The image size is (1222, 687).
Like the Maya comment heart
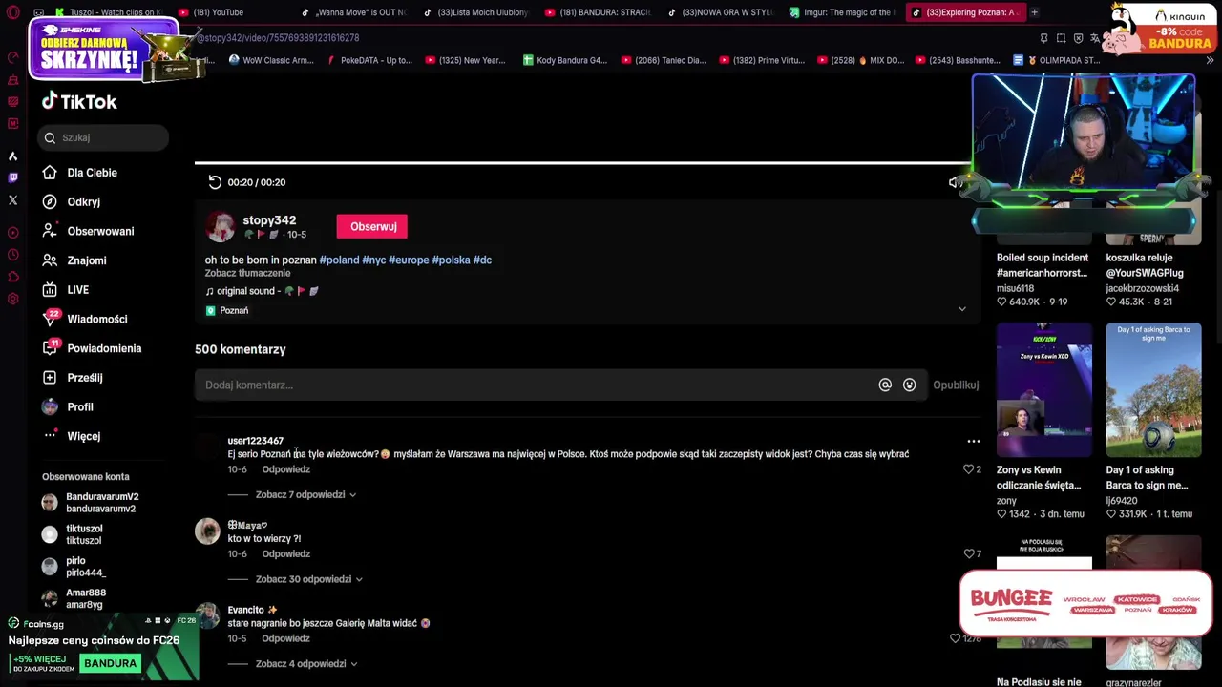(968, 553)
